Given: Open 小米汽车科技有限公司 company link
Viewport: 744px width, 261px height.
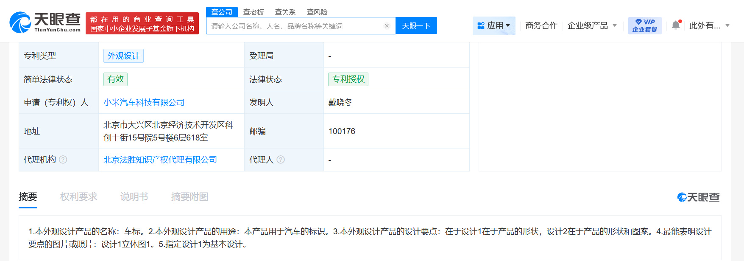Looking at the screenshot, I should coord(144,102).
